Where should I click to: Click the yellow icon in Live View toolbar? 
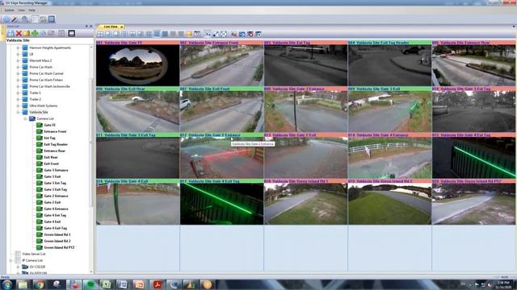pyautogui.click(x=189, y=34)
